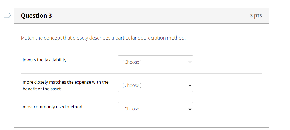Click the words 'depreciation method' in the prompt
The image size is (290, 130).
[161, 38]
